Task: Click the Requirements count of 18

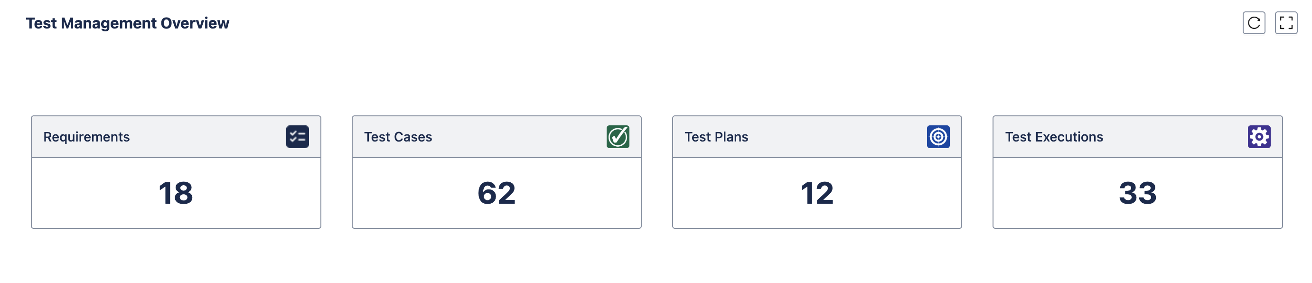Action: [x=176, y=193]
